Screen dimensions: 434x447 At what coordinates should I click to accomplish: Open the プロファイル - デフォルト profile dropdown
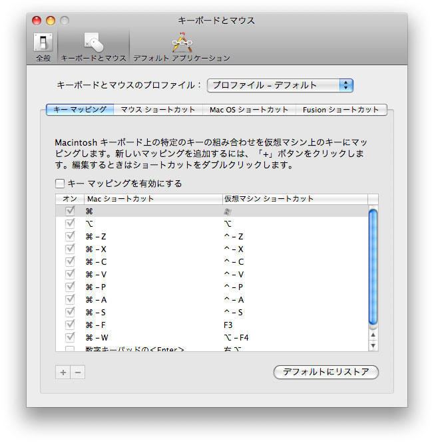pyautogui.click(x=280, y=85)
